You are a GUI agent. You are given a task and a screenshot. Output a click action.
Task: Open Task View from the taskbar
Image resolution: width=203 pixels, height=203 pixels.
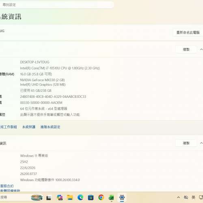point(49,198)
